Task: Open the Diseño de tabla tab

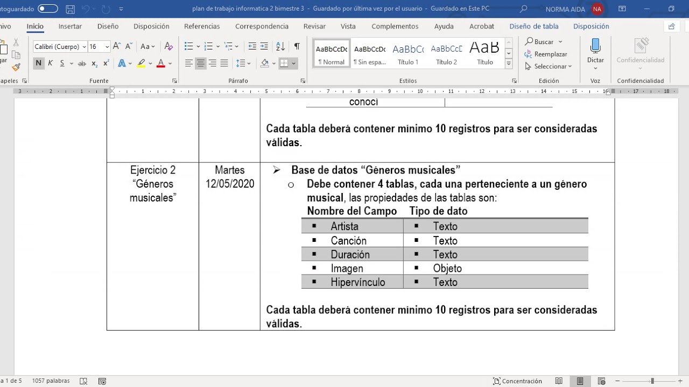Action: pyautogui.click(x=534, y=26)
